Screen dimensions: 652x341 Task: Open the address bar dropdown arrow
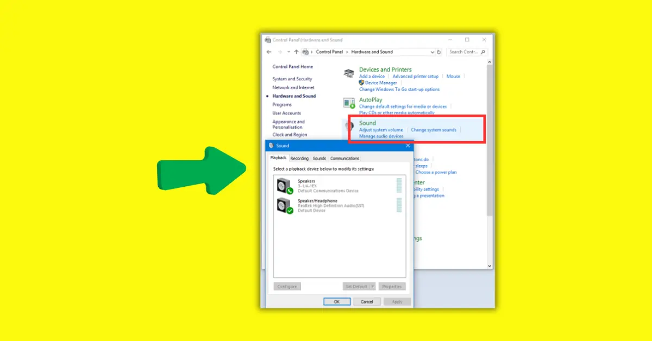(432, 52)
